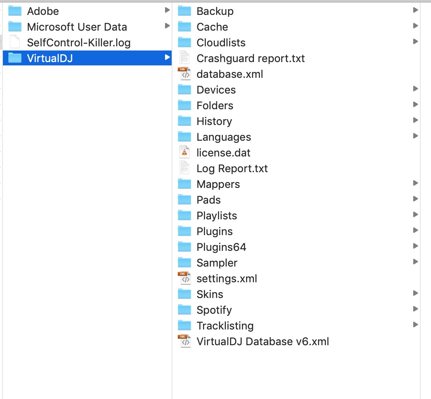431x399 pixels.
Task: Click the SelfControl-Killer.log file icon
Action: click(x=15, y=42)
